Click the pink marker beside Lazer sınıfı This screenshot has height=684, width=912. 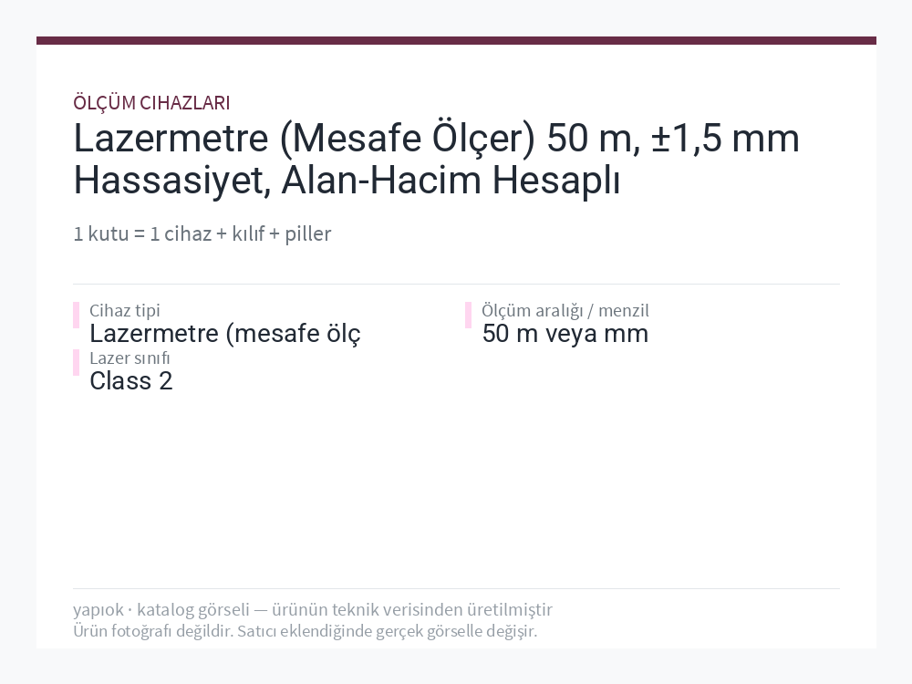[x=77, y=363]
